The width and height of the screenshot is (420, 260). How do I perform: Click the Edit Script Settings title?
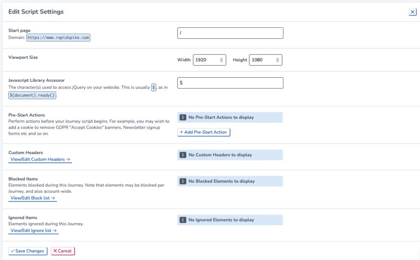[x=36, y=12]
